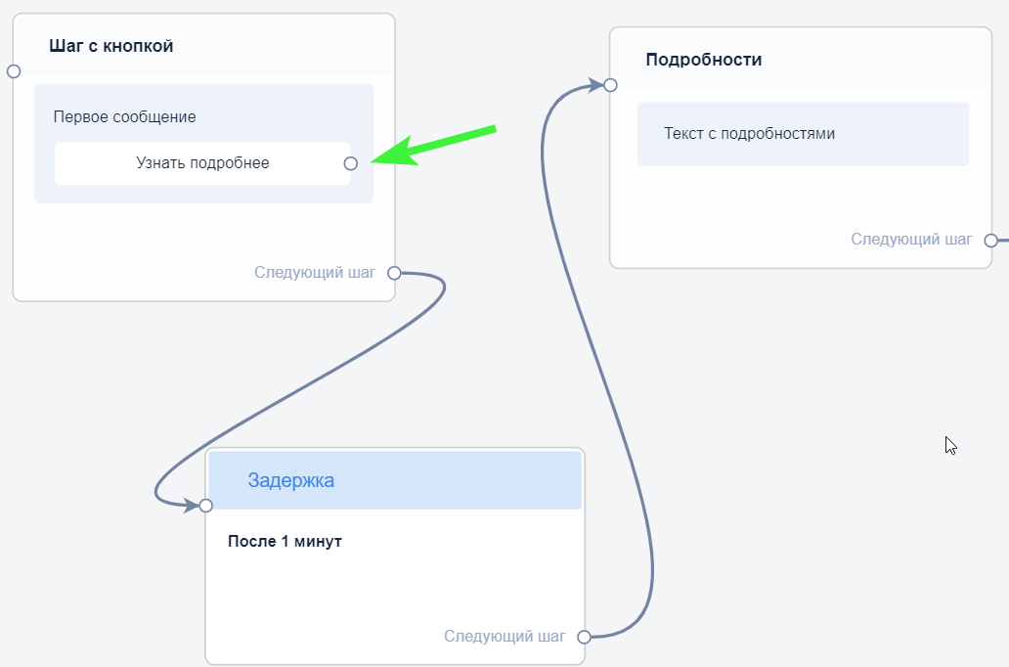Screen dimensions: 1009x667
Task: Click the "После 1 минут" delay setting
Action: (285, 541)
